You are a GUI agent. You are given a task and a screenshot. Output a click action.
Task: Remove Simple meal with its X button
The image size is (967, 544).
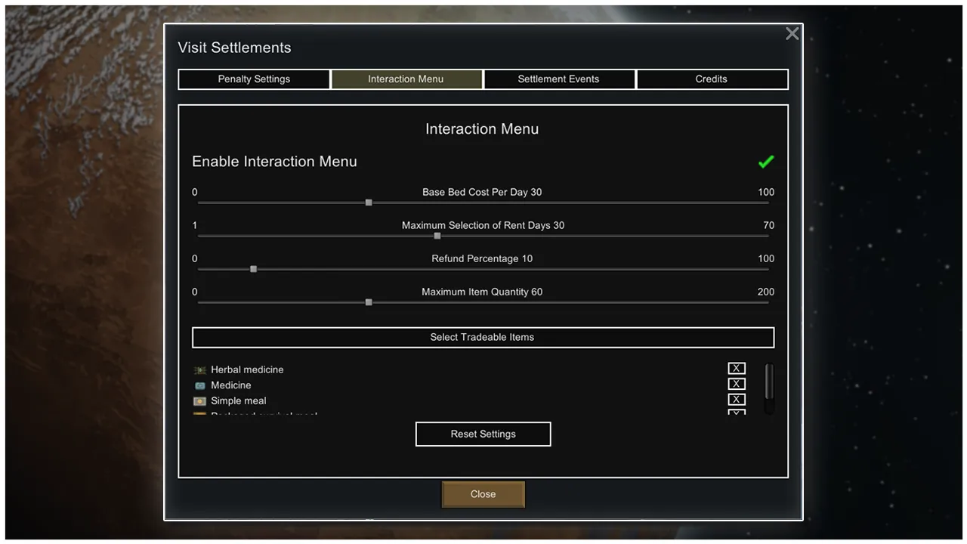pyautogui.click(x=737, y=400)
